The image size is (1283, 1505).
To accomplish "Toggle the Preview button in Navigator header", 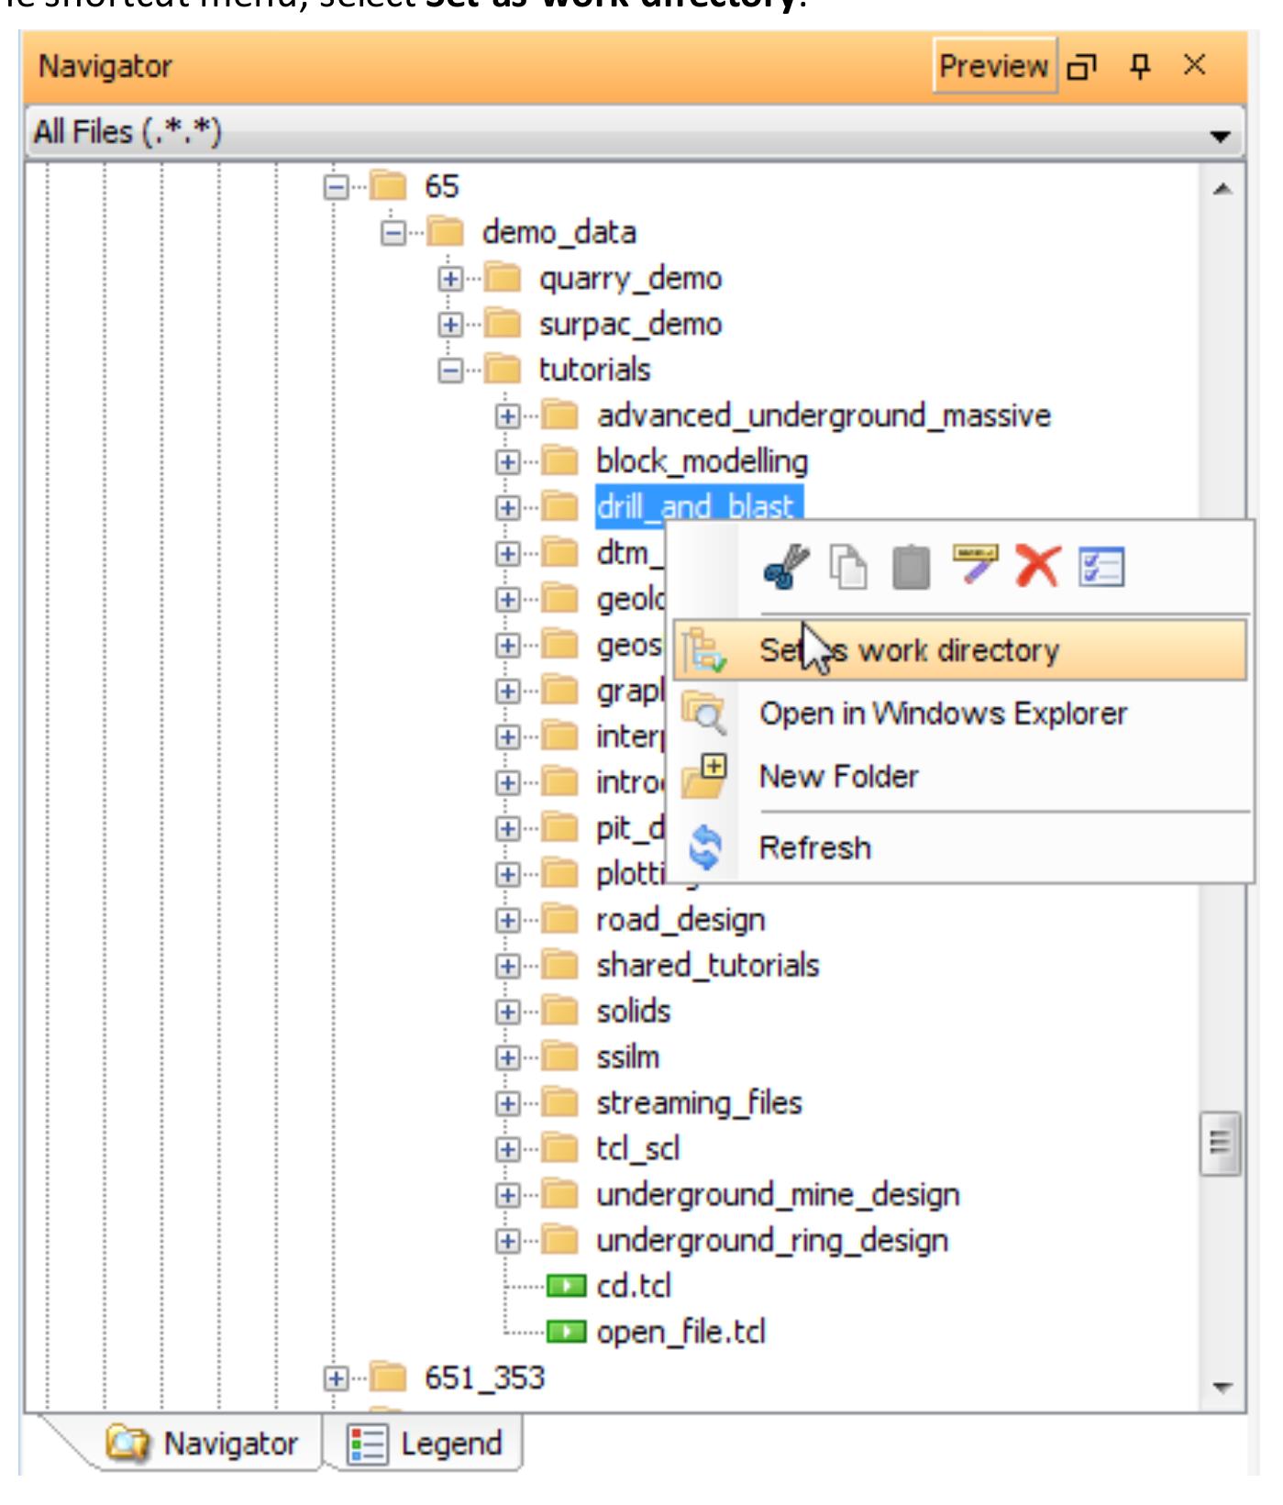I will 993,66.
